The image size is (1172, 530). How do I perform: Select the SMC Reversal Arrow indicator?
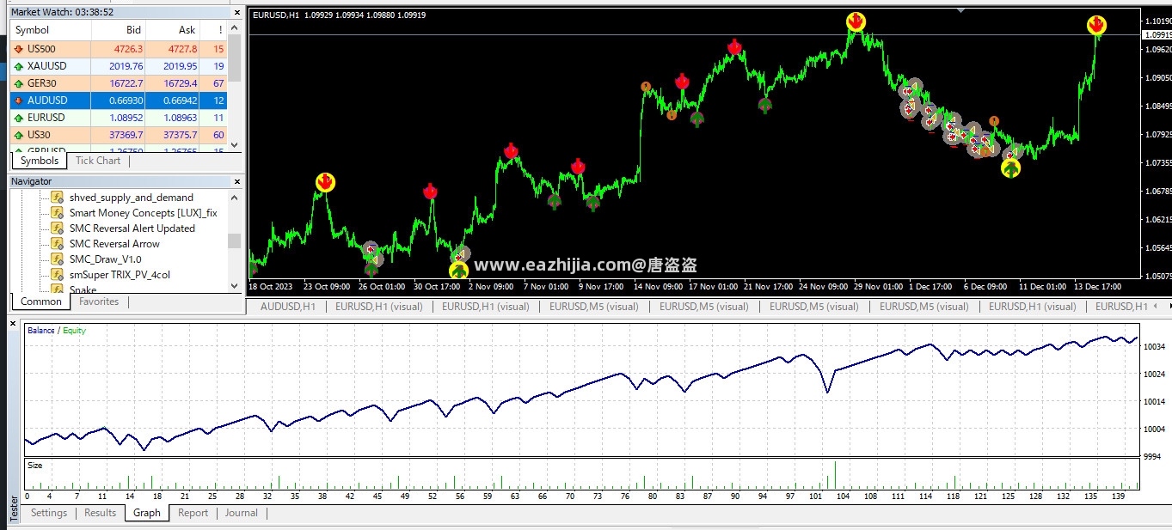tap(114, 244)
